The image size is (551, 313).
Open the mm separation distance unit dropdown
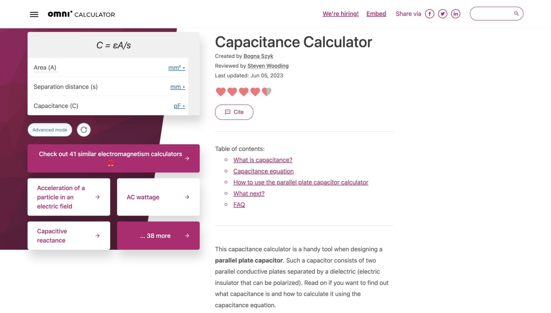pyautogui.click(x=177, y=87)
